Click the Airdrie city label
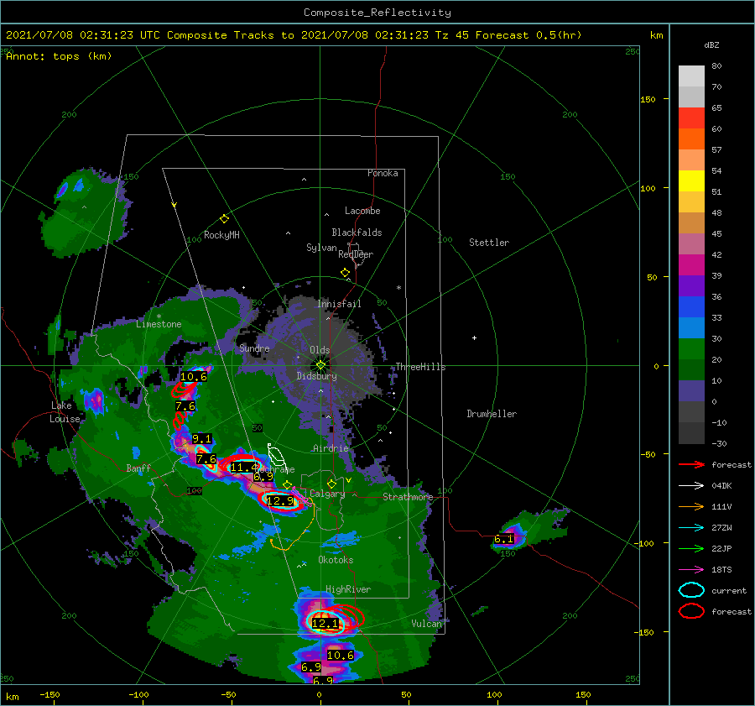This screenshot has width=755, height=706. coord(331,448)
